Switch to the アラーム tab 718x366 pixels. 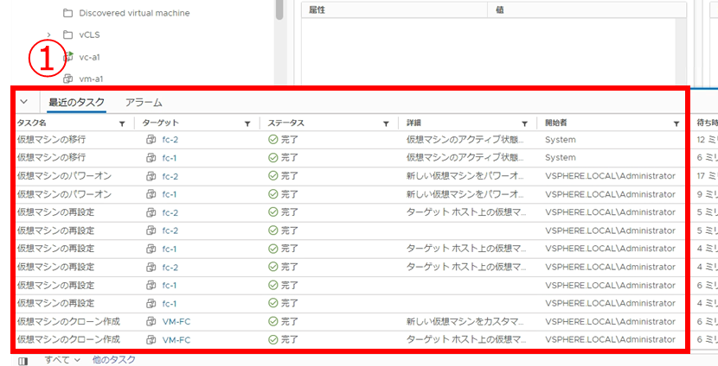(x=144, y=103)
